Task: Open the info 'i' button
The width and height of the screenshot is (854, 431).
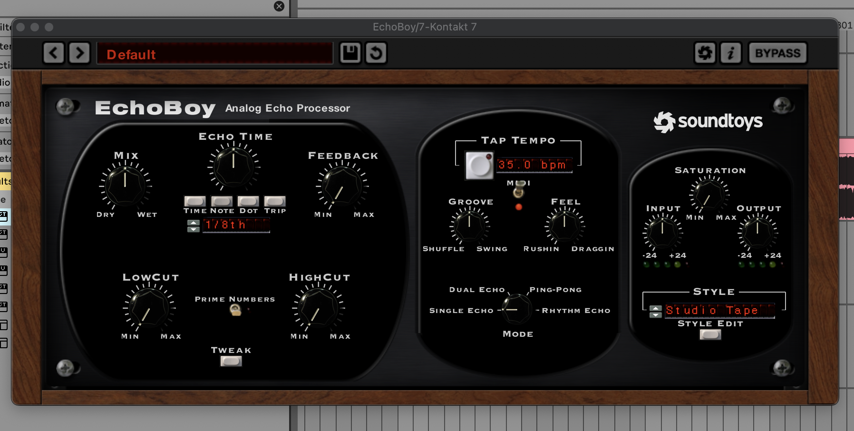Action: 731,53
